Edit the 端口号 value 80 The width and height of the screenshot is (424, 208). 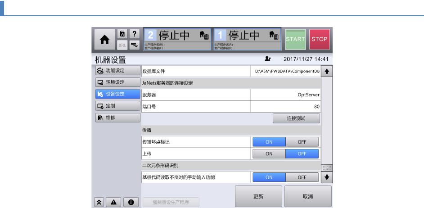coord(285,107)
